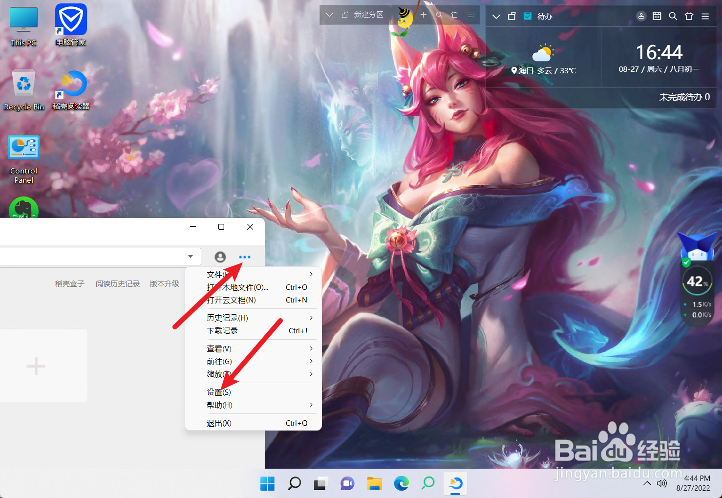Minimize the reader window
The image size is (722, 498).
coord(193,227)
